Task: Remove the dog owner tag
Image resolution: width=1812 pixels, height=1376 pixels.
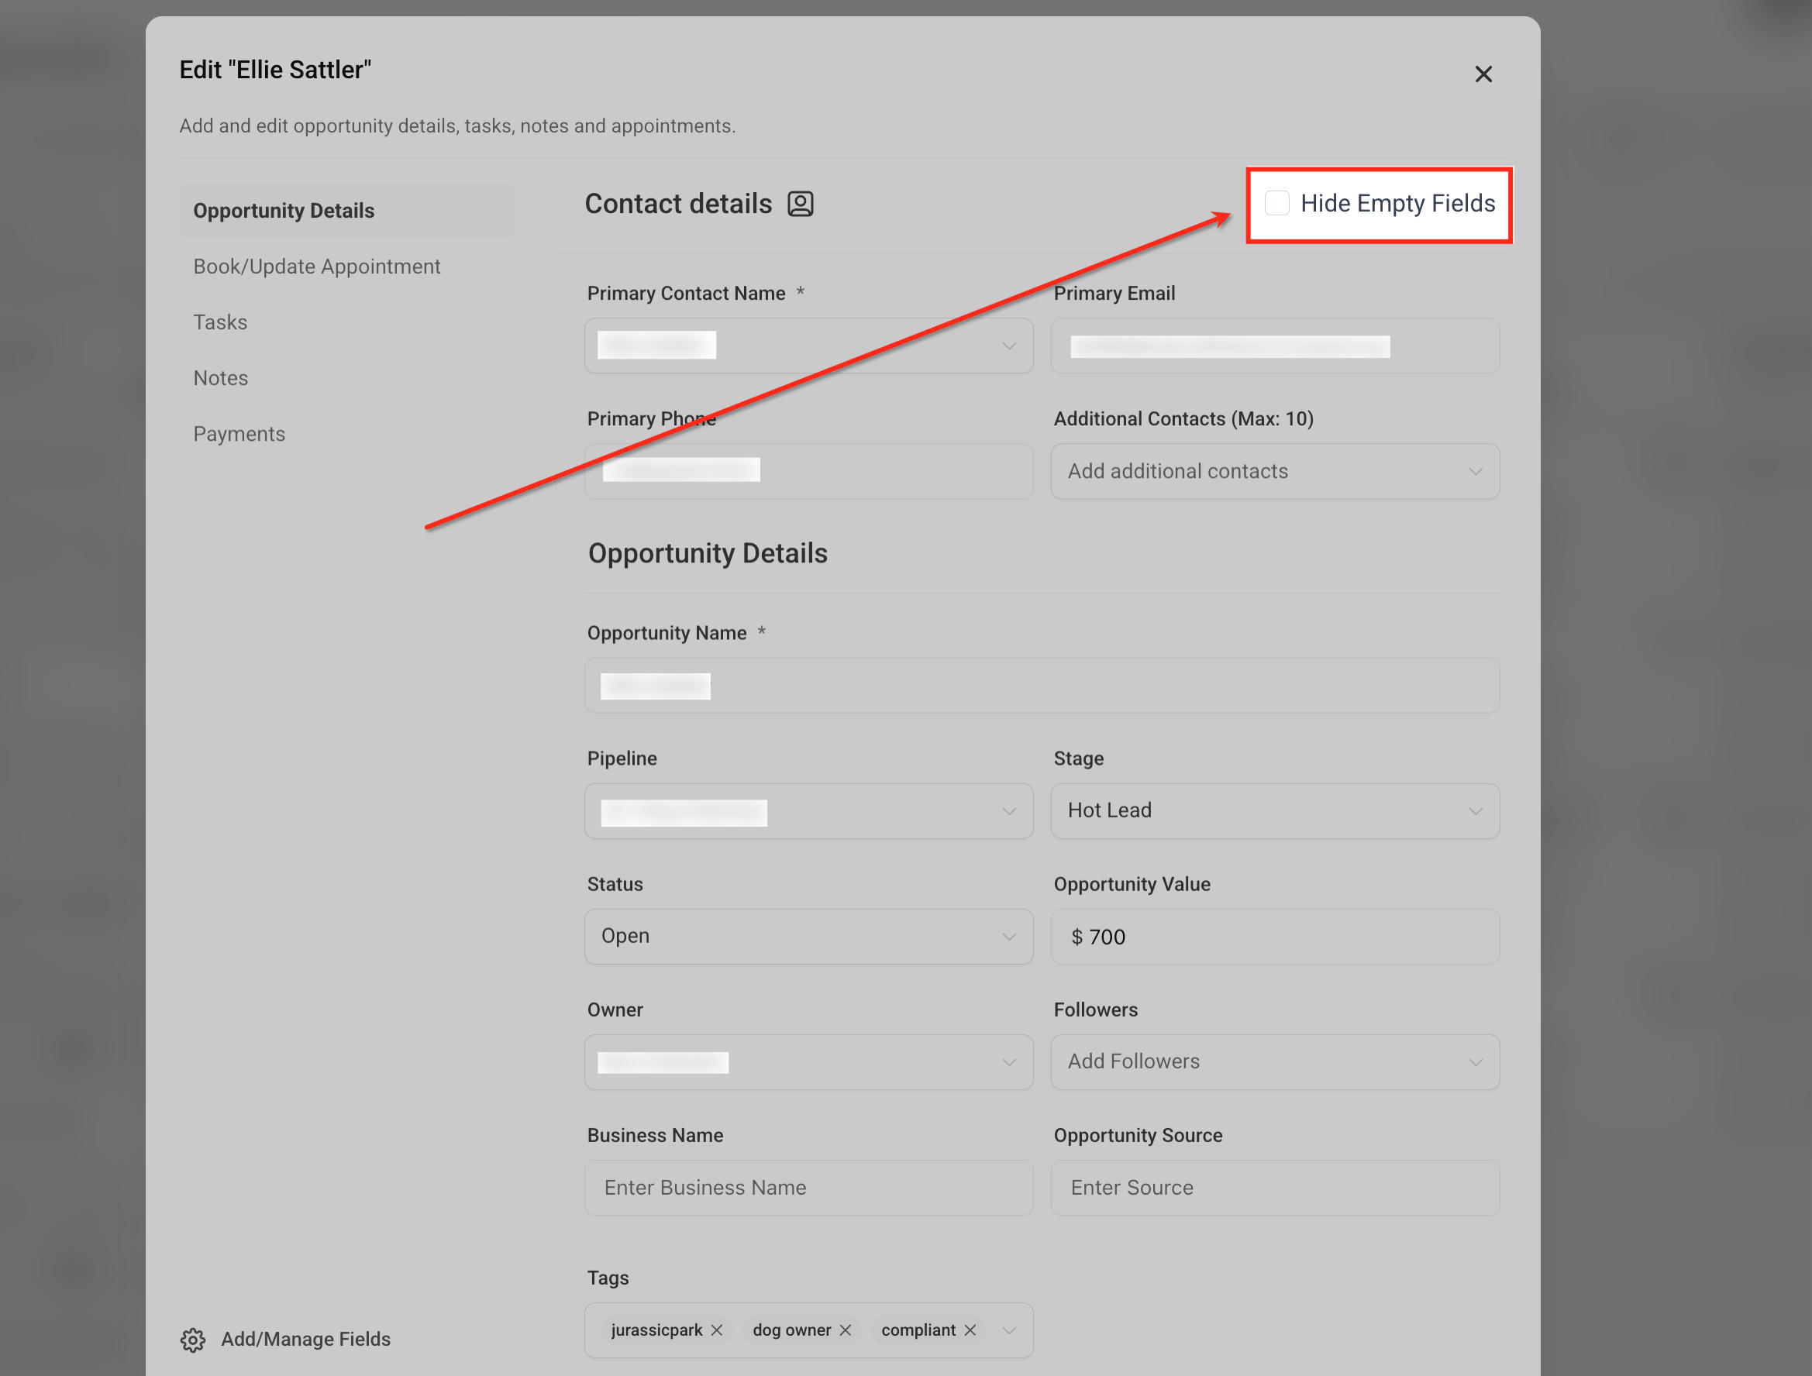Action: [x=846, y=1330]
